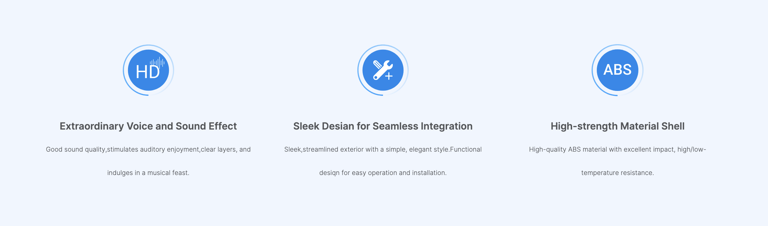This screenshot has height=226, width=768.
Task: Click the HD sound quality icon
Action: (x=148, y=70)
